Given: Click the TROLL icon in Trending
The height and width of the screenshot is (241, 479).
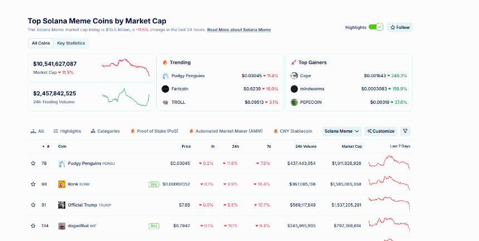Looking at the screenshot, I should [x=165, y=102].
